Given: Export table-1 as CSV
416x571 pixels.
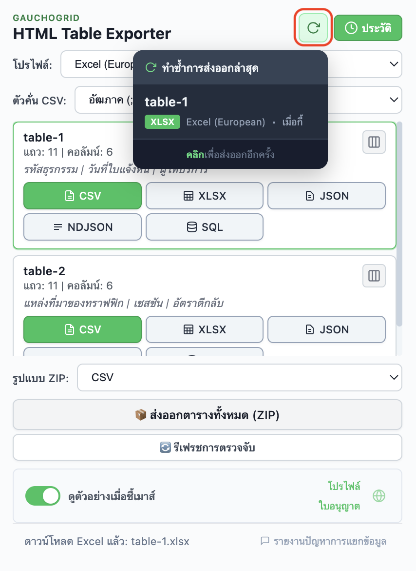Looking at the screenshot, I should [82, 196].
